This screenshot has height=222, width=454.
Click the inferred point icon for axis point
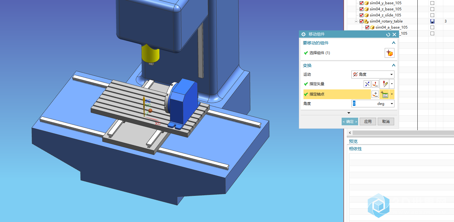[x=384, y=94]
